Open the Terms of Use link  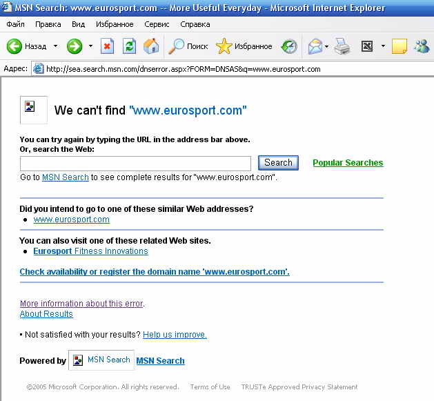(210, 387)
